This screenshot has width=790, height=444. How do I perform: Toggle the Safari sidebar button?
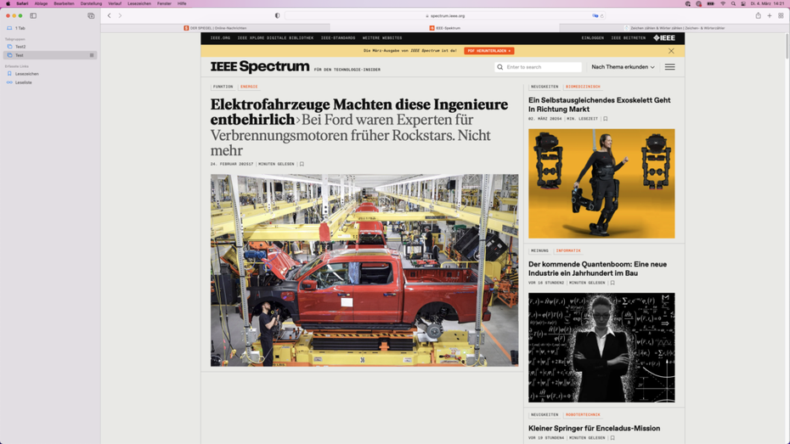click(x=33, y=15)
